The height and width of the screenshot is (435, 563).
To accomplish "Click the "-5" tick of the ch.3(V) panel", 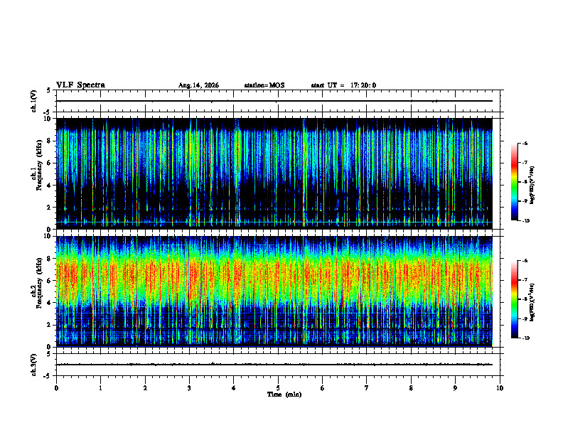I will point(47,376).
